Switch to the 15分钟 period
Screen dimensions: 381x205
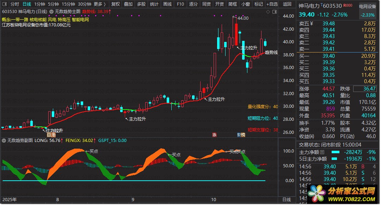(x=68, y=4)
